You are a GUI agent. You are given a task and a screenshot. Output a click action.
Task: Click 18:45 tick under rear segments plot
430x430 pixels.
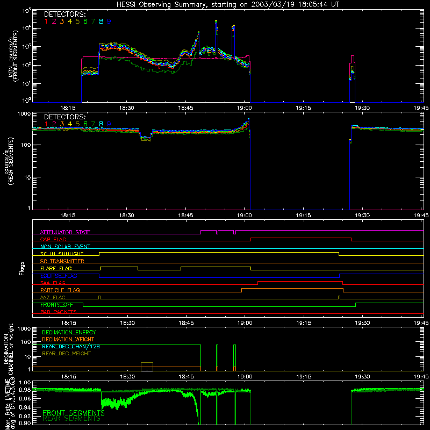click(185, 216)
